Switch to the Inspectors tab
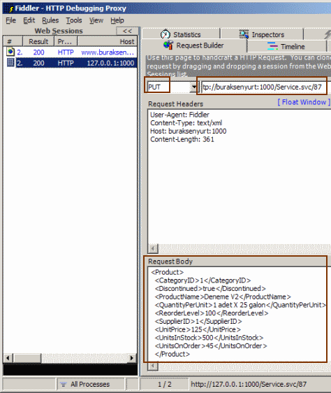The height and width of the screenshot is (393, 331). pyautogui.click(x=262, y=34)
